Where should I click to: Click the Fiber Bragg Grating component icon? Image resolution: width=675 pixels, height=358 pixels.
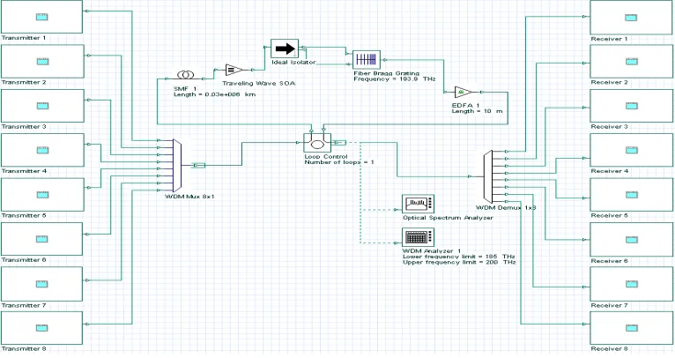pos(367,59)
